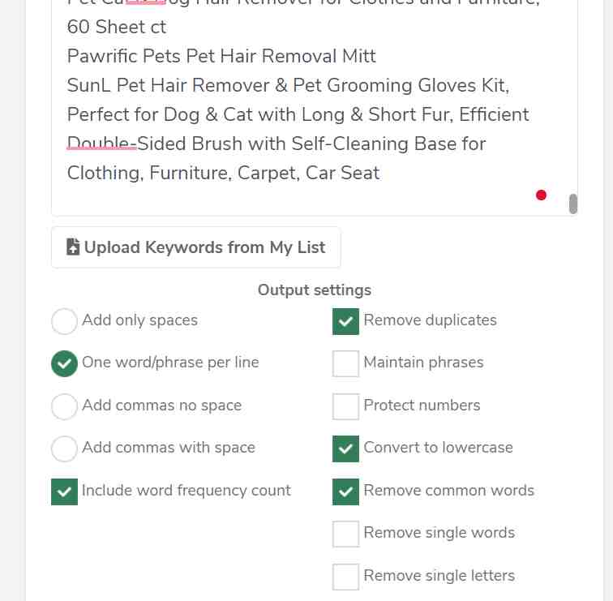Click the Pawrific Pets text line

tap(221, 56)
